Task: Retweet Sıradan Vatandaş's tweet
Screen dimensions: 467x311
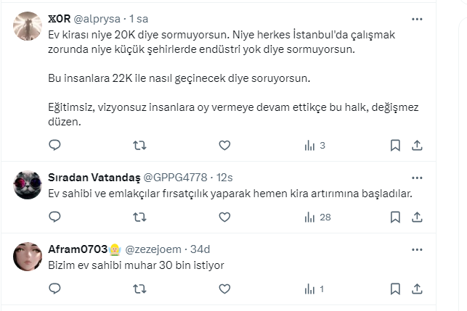Action: [x=139, y=217]
